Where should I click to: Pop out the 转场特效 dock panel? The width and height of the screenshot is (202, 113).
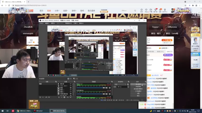[x=129, y=82]
